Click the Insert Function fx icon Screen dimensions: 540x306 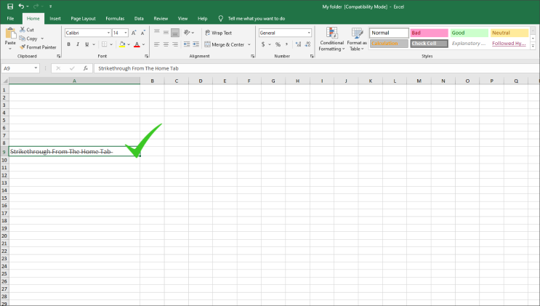coord(86,68)
